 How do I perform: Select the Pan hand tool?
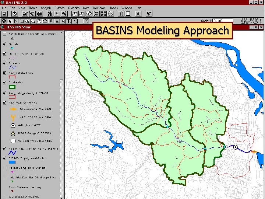click(39, 21)
